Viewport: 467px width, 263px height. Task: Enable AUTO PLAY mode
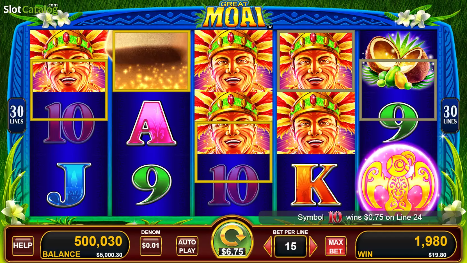click(x=187, y=246)
